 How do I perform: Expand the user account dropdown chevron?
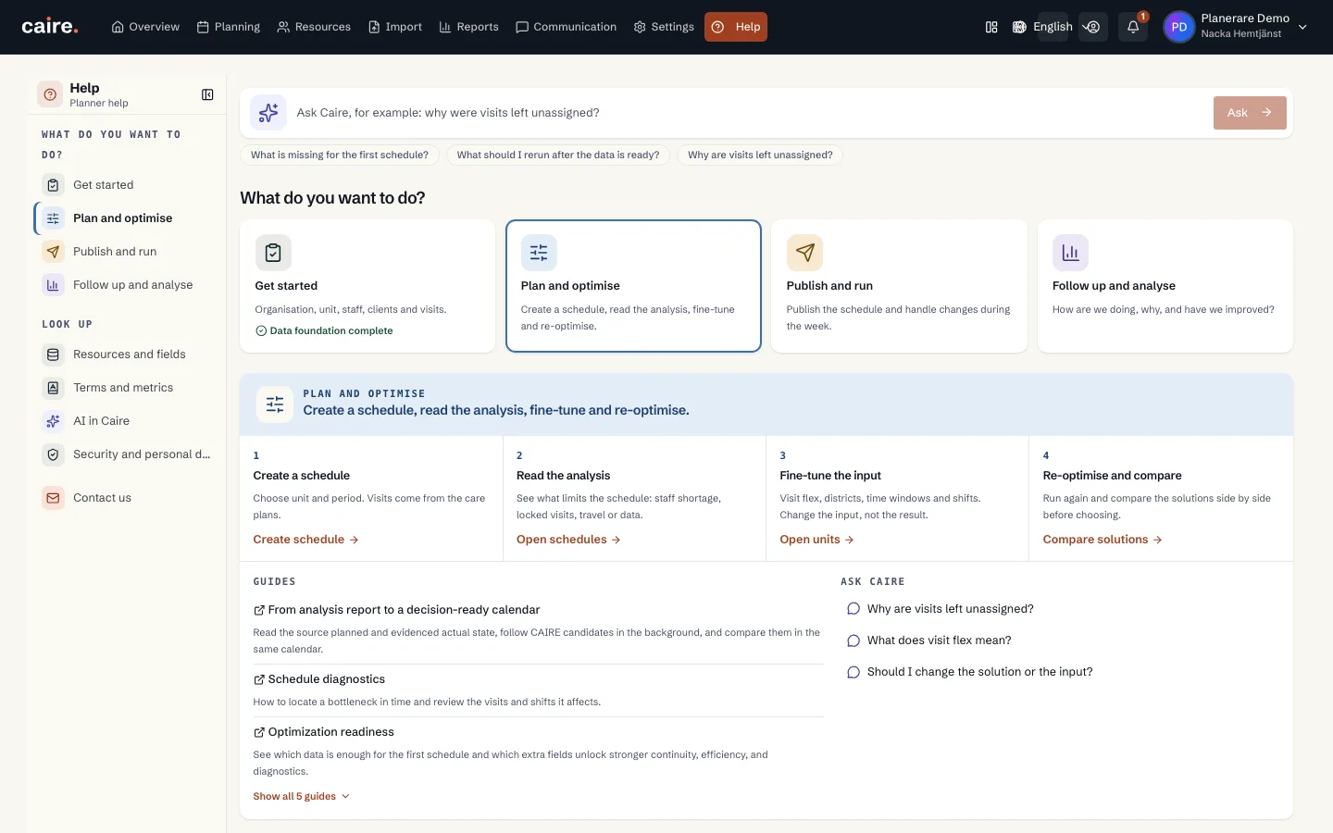tap(1302, 27)
